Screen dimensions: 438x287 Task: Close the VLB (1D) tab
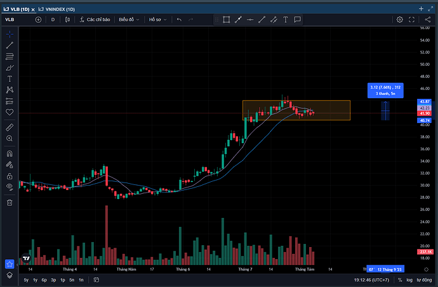tap(33, 10)
